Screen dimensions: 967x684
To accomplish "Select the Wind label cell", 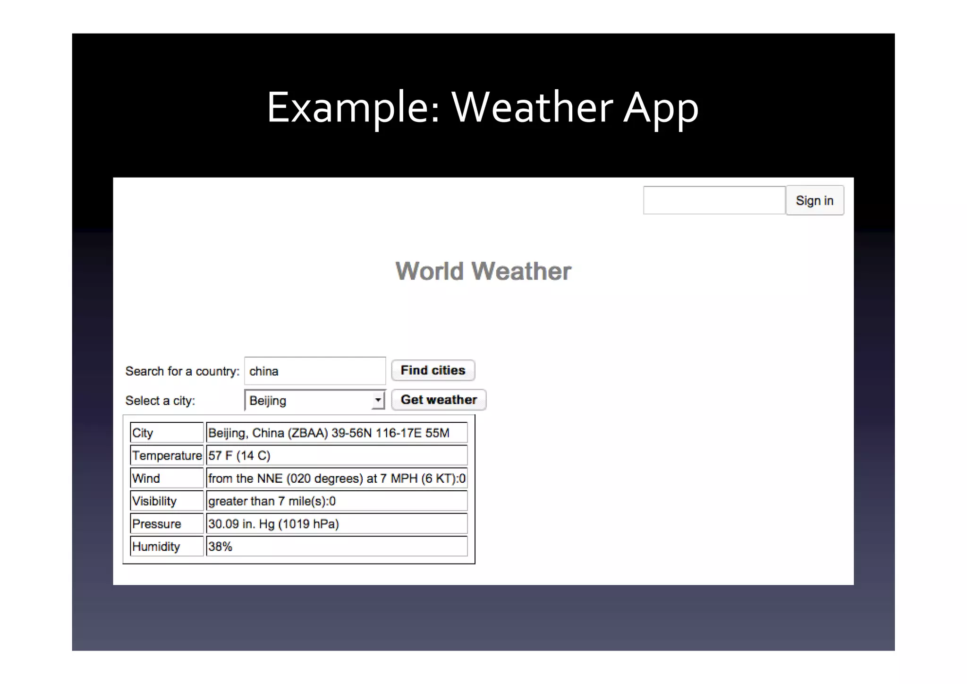I will [x=167, y=478].
